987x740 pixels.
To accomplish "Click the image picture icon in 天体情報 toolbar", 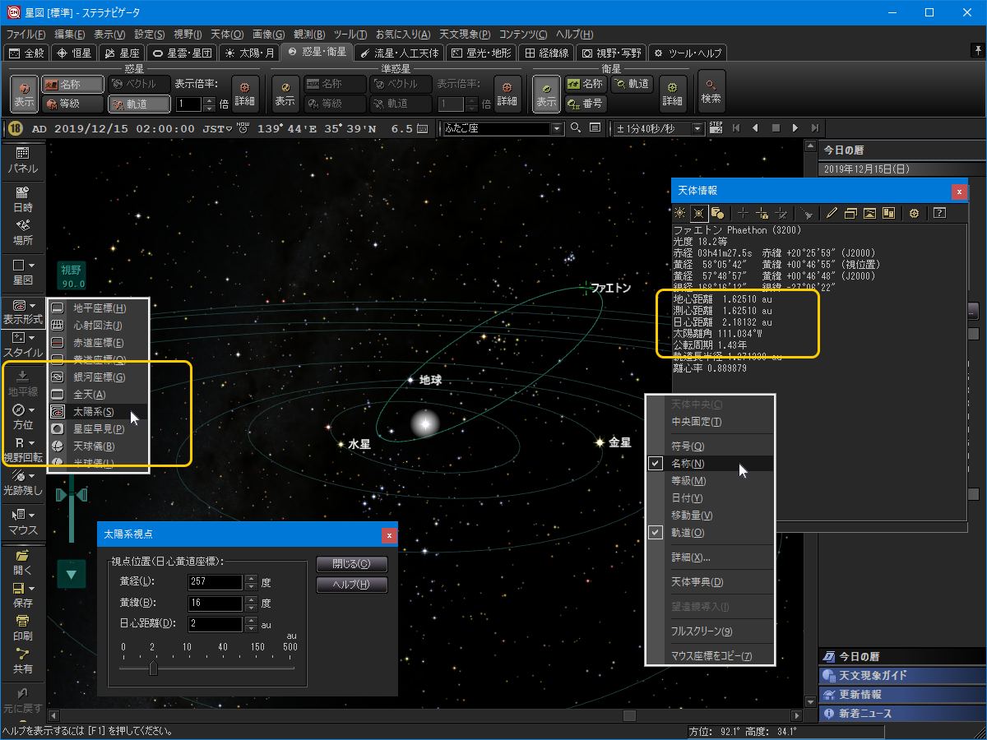I will pyautogui.click(x=869, y=213).
